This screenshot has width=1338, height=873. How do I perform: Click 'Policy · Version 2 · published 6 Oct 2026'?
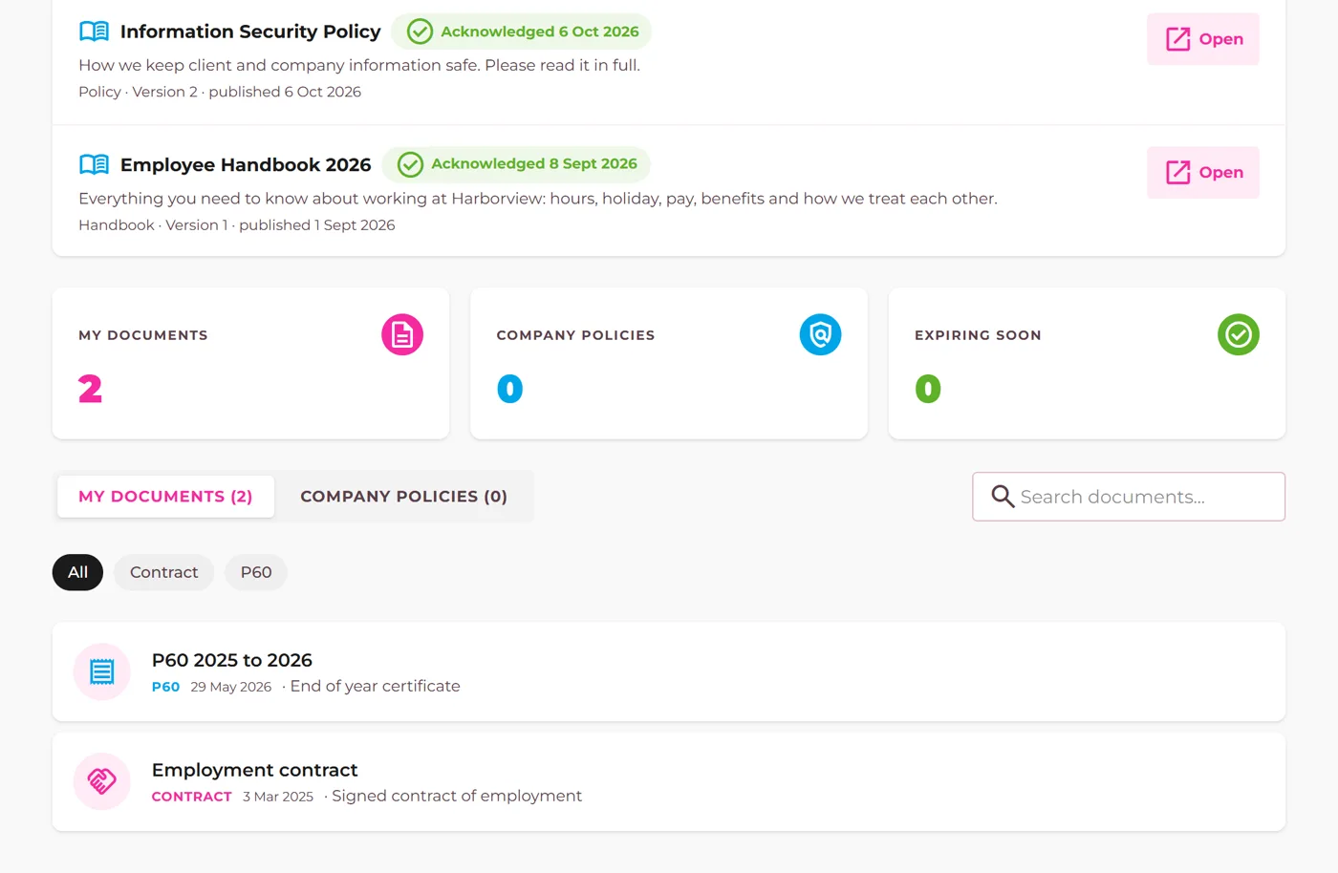click(220, 92)
